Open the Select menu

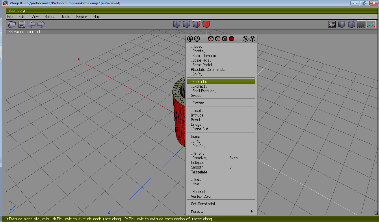pos(50,16)
